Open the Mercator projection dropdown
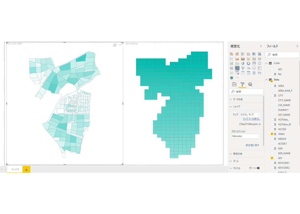 click(246, 136)
